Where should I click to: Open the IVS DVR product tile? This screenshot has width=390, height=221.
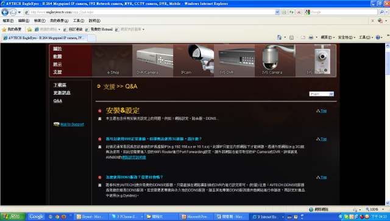click(234, 60)
